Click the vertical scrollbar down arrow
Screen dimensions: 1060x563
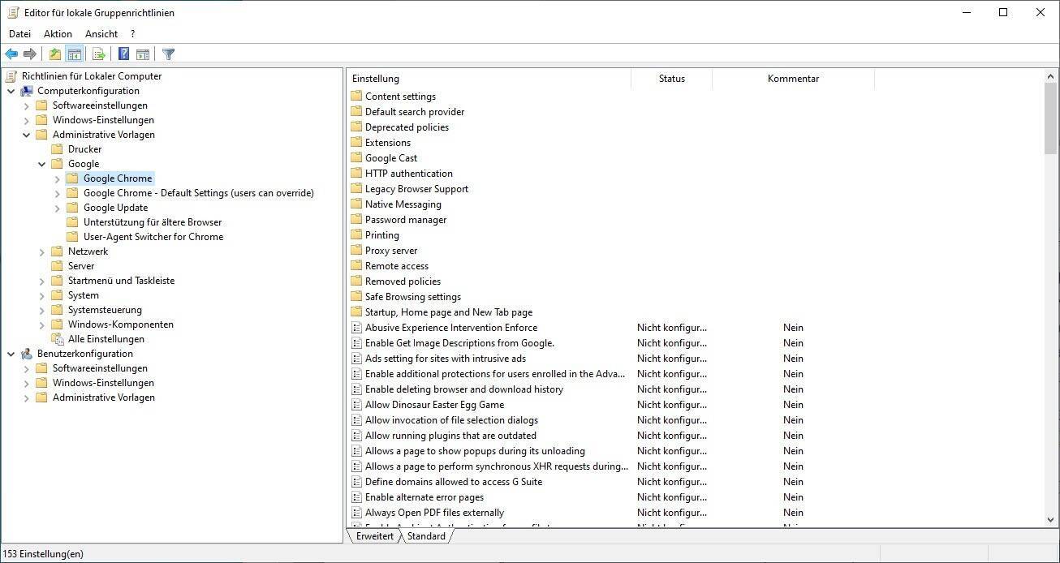click(x=1051, y=520)
